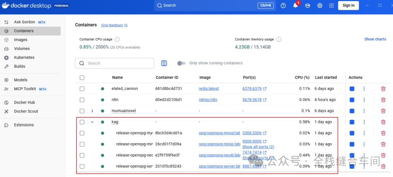Open more actions for elated_cannon
The width and height of the screenshot is (393, 177).
coord(364,89)
